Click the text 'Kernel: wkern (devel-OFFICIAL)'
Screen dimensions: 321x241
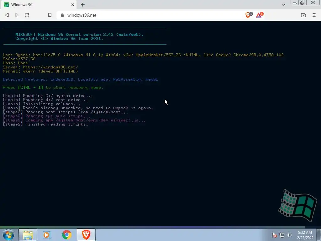click(x=40, y=71)
